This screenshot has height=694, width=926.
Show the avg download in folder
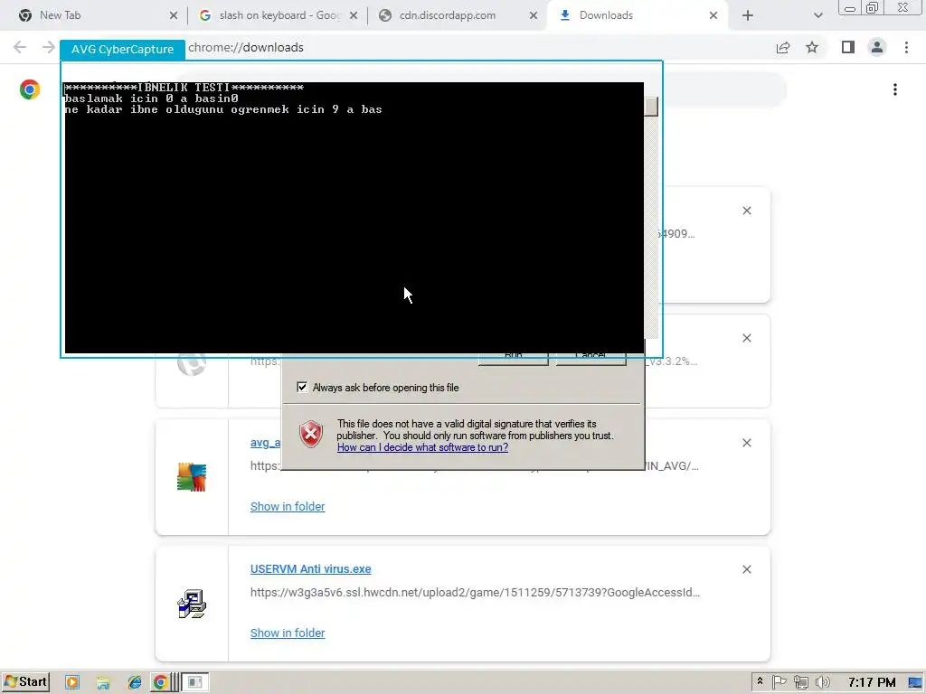click(x=288, y=506)
